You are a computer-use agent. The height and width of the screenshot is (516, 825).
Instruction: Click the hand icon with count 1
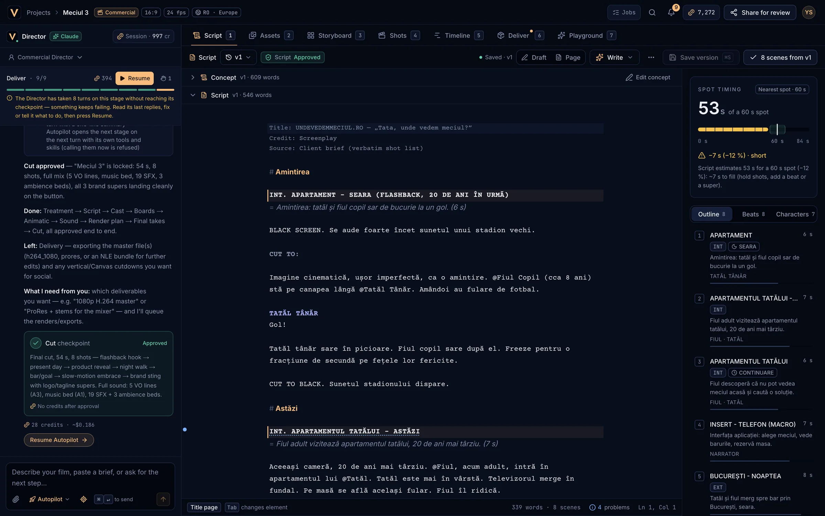click(x=166, y=78)
